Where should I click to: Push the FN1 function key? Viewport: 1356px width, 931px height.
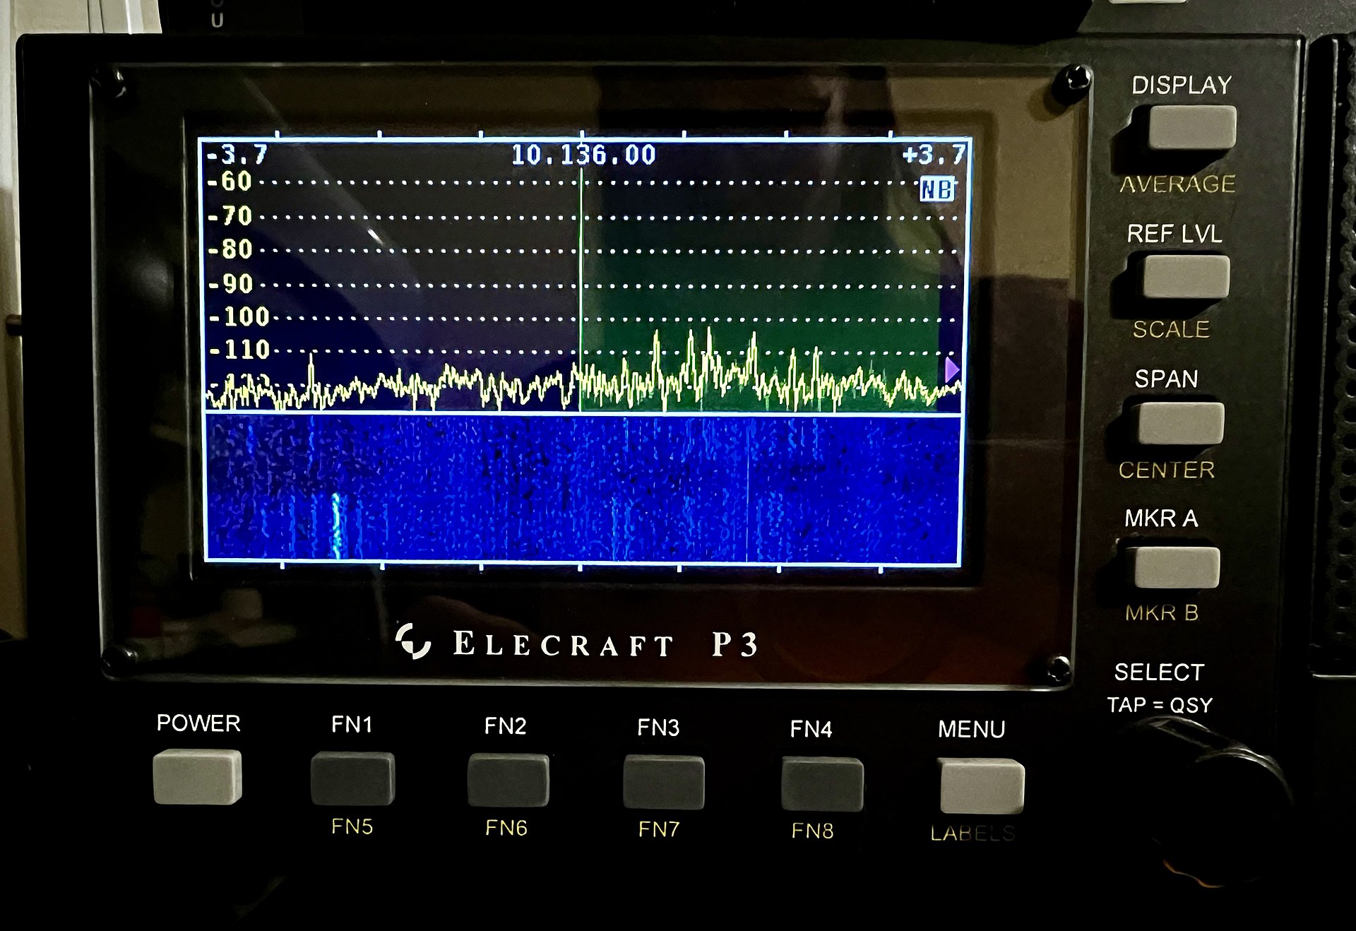click(x=352, y=779)
